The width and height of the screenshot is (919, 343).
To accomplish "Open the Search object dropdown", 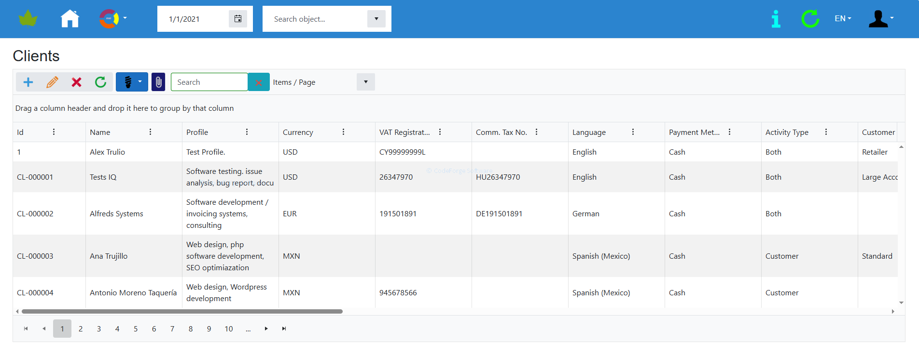I will pyautogui.click(x=376, y=19).
